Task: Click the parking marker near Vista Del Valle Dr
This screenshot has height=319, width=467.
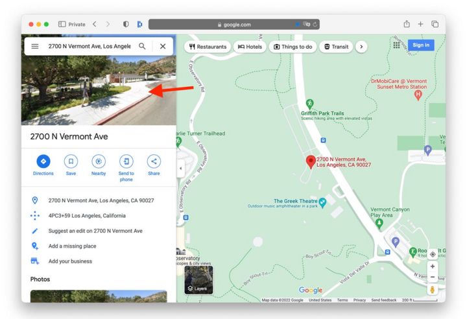Action: click(395, 242)
